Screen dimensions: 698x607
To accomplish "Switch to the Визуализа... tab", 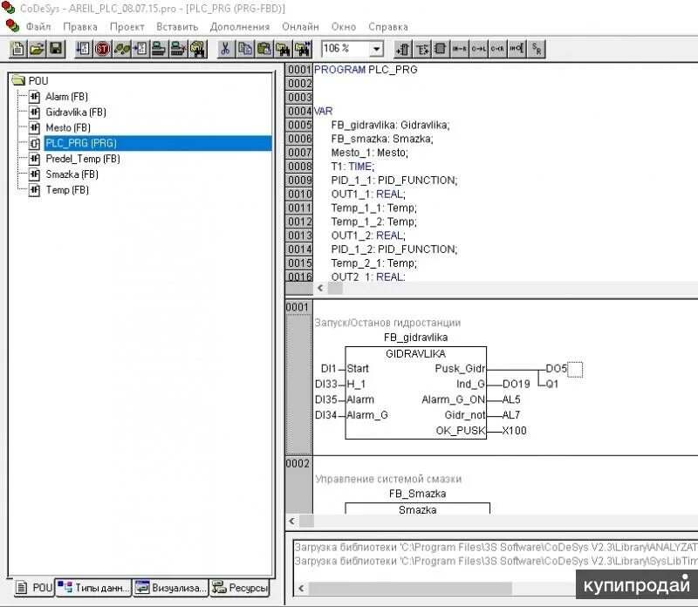I will click(x=171, y=588).
